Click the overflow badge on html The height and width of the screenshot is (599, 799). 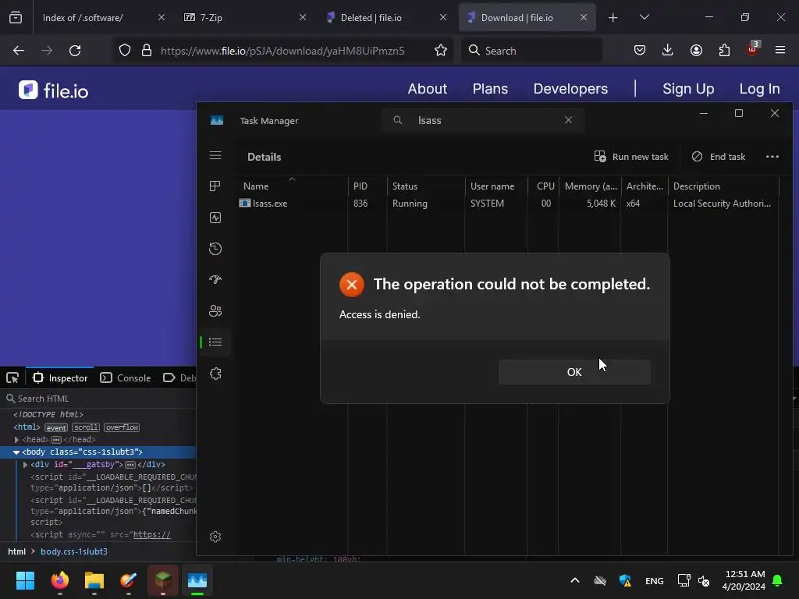(x=122, y=427)
